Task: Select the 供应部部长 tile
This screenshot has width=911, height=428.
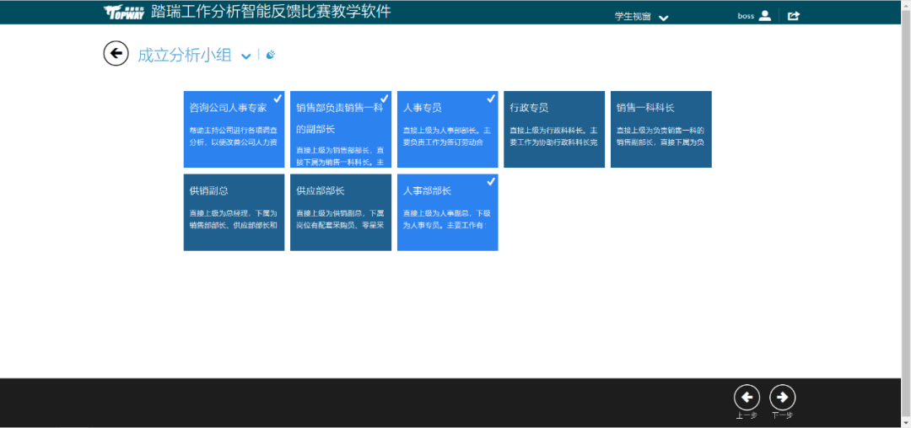Action: point(341,211)
